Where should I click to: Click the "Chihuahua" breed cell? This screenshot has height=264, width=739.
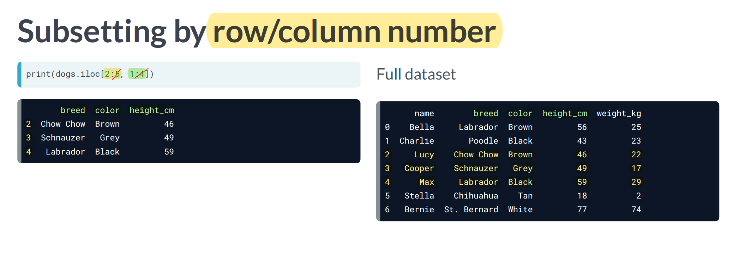476,196
